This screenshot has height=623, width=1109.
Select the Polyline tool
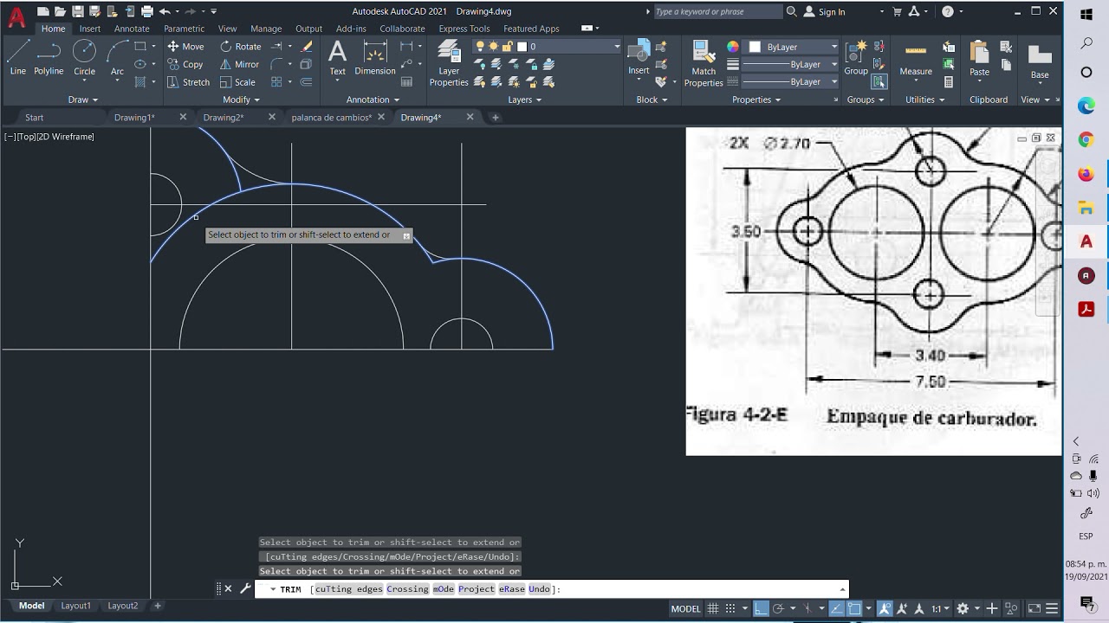(x=49, y=58)
